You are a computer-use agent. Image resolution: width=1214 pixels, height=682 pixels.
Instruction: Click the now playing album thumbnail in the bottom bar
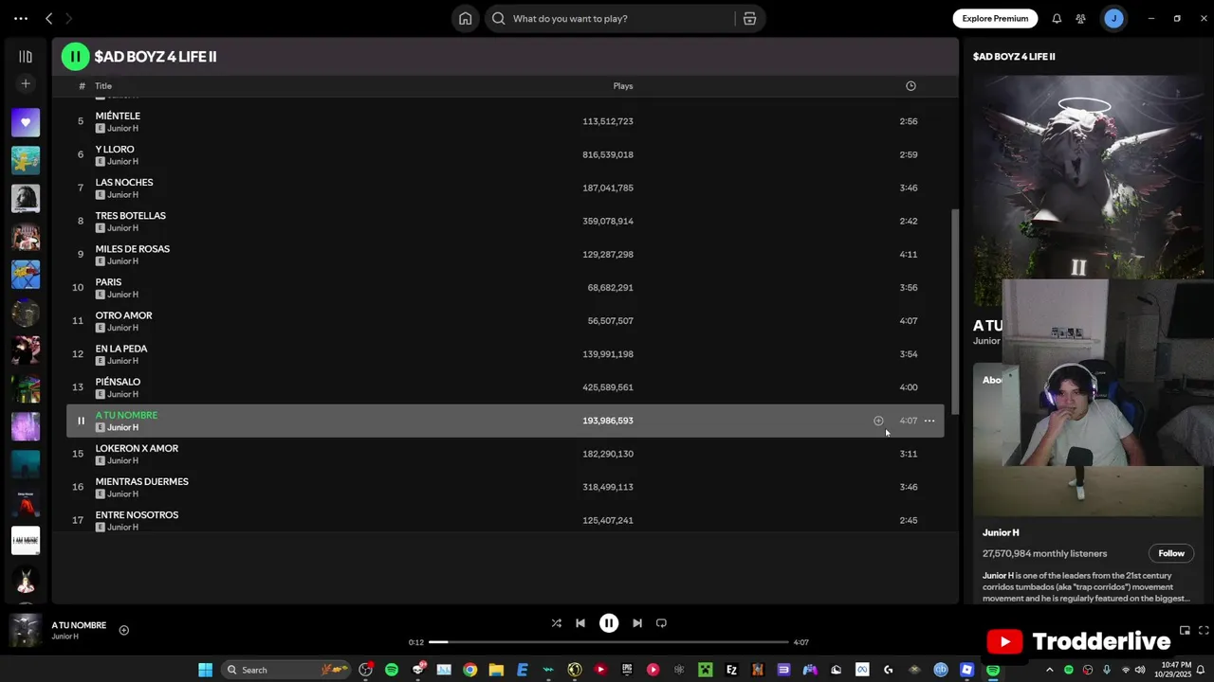click(x=26, y=630)
